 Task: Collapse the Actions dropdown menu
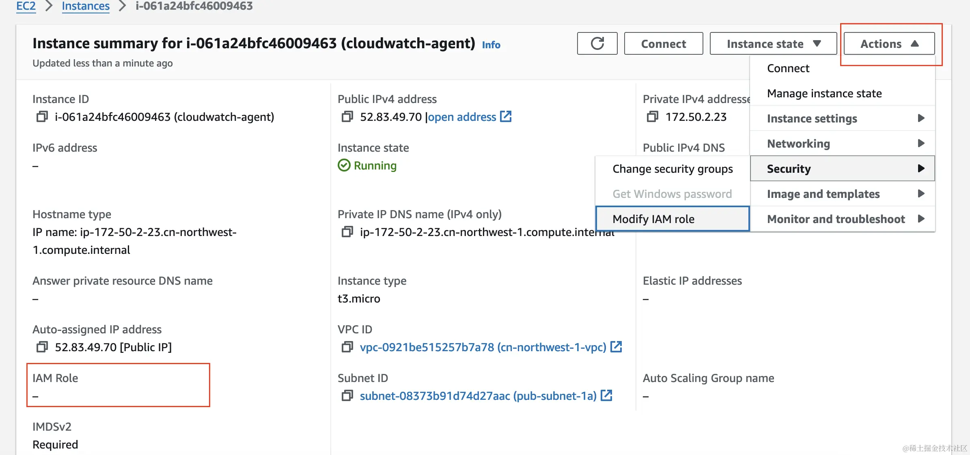point(889,43)
